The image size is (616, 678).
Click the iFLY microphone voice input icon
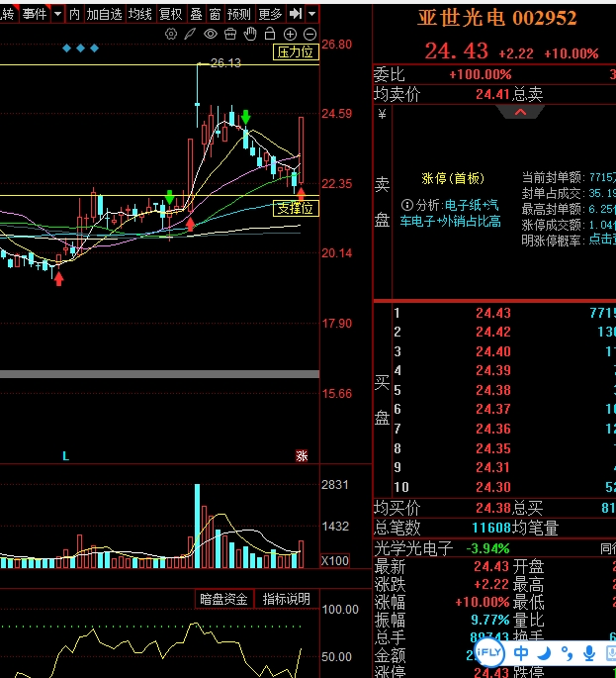588,653
